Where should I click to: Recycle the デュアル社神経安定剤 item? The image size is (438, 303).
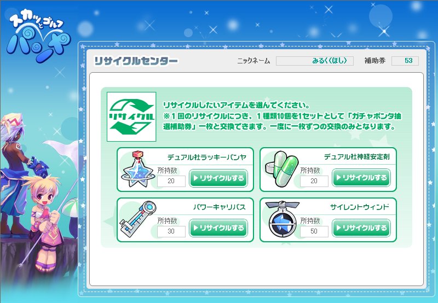[361, 178]
